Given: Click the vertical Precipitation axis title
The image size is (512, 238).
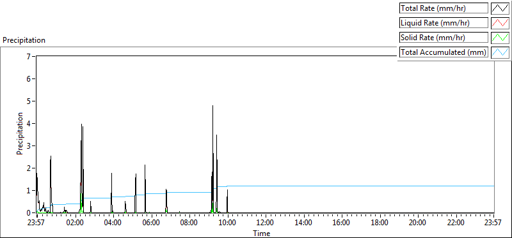Looking at the screenshot, I should [x=20, y=133].
